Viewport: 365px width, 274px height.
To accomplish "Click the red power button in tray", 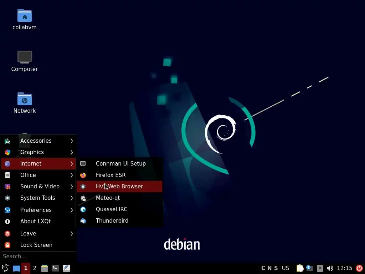I will point(359,268).
